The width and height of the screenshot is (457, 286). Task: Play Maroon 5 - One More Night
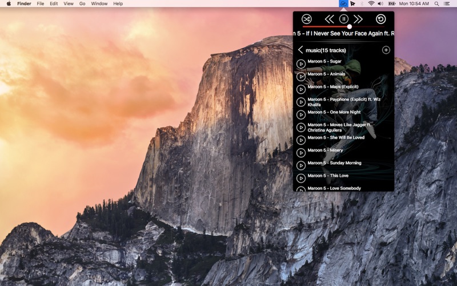(301, 114)
